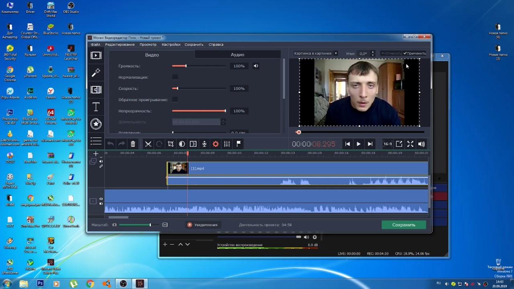Screen dimensions: 514x289
Task: Delete selected clip with trash icon
Action: click(x=133, y=144)
